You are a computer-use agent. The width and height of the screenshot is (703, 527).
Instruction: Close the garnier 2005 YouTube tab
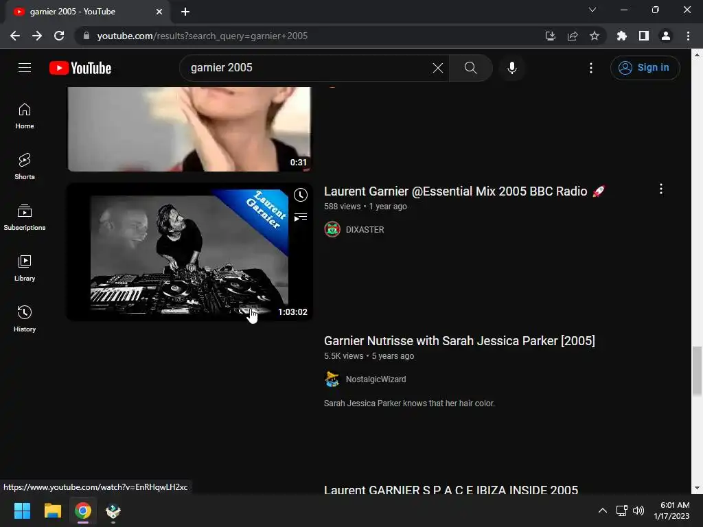159,12
